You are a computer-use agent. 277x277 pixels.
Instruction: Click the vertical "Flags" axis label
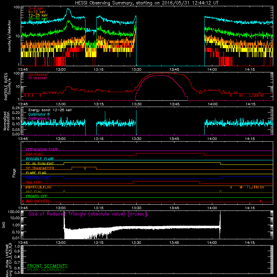coord(14,173)
